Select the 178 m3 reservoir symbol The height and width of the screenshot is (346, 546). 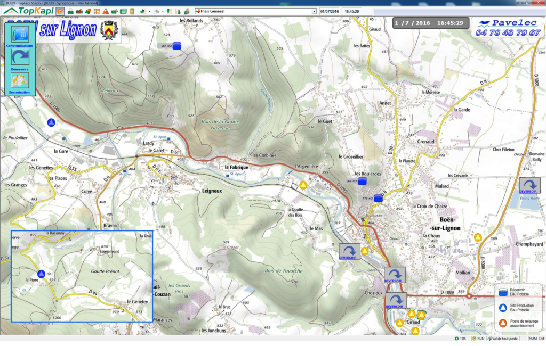[378, 198]
